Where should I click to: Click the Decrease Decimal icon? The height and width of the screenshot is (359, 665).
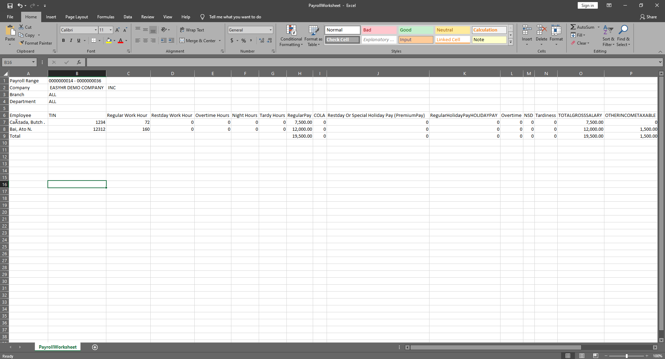click(269, 40)
